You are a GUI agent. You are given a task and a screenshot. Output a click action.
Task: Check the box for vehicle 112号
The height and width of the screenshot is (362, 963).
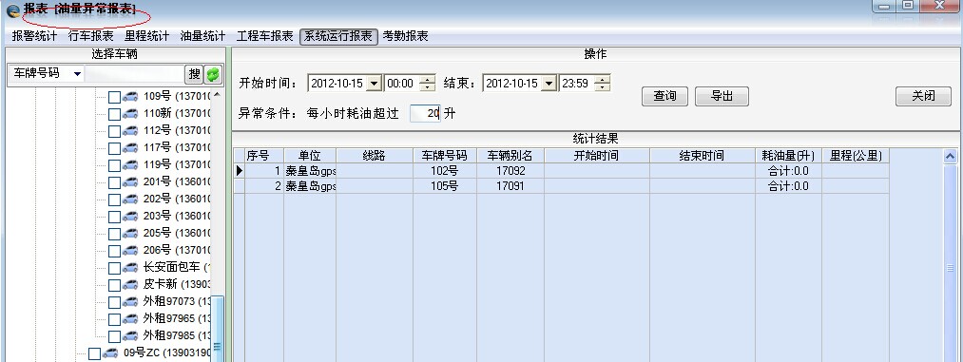pos(114,131)
